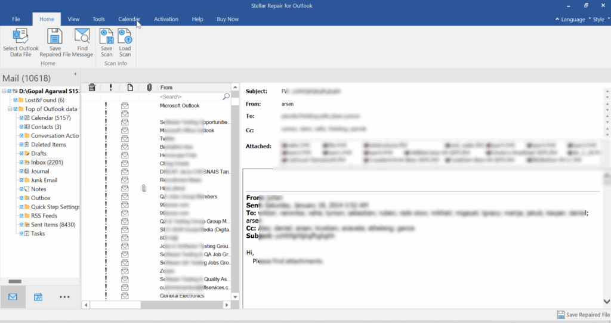
Task: Click the attachment paperclip column header
Action: [x=149, y=88]
